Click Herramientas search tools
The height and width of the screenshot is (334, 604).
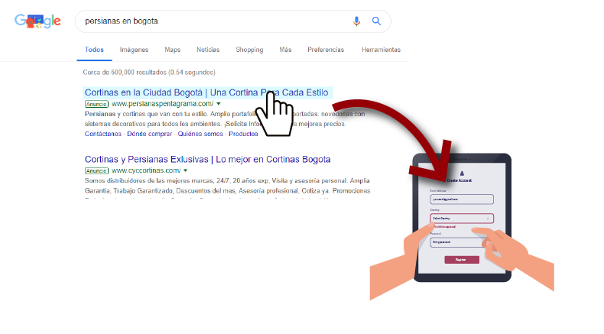coord(381,50)
